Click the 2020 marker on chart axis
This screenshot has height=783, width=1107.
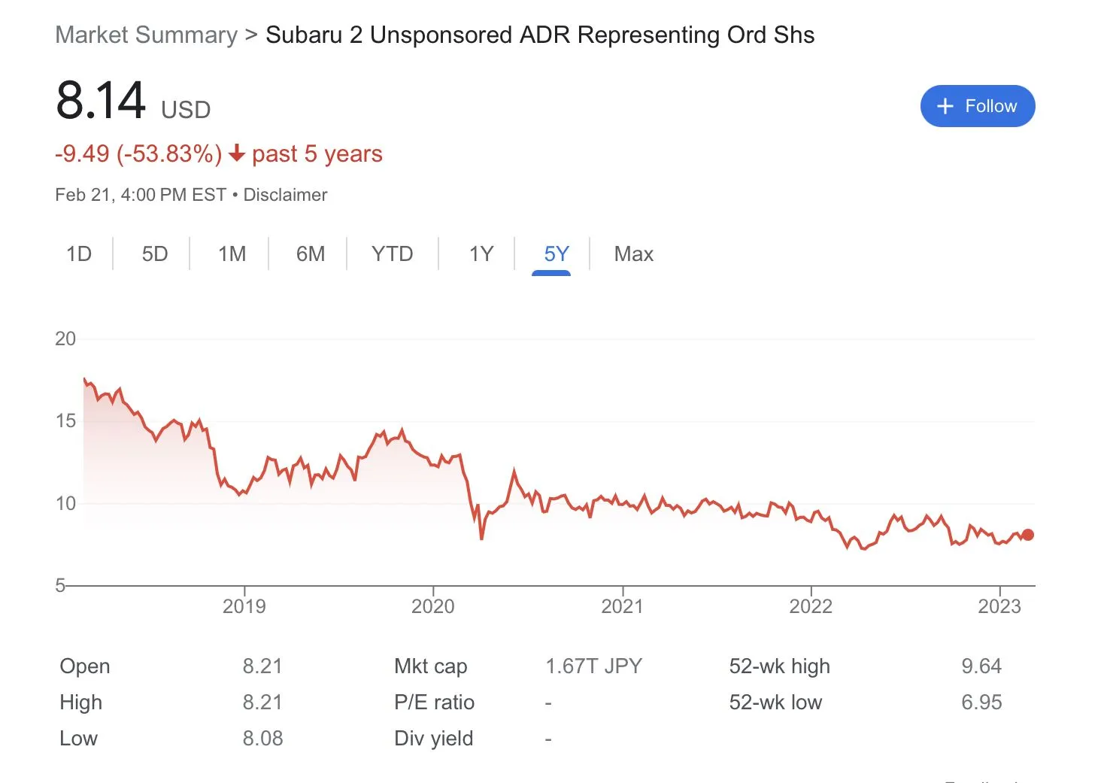click(x=433, y=605)
